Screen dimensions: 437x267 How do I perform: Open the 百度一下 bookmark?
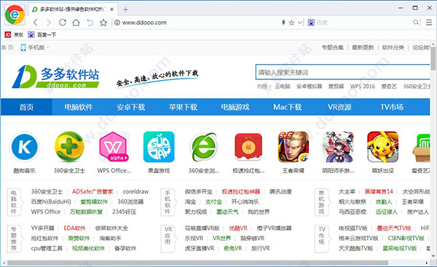[x=42, y=35]
